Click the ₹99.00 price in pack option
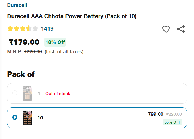This screenshot has width=194, height=139. click(156, 114)
